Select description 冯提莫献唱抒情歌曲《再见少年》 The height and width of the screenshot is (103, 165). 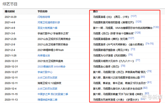111,50
